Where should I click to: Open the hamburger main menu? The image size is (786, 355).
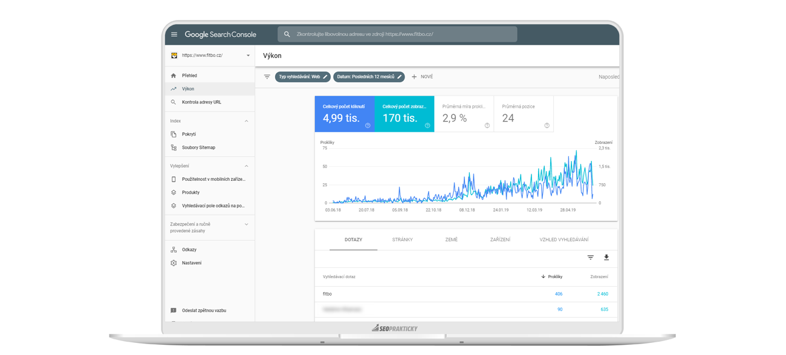[x=174, y=34]
